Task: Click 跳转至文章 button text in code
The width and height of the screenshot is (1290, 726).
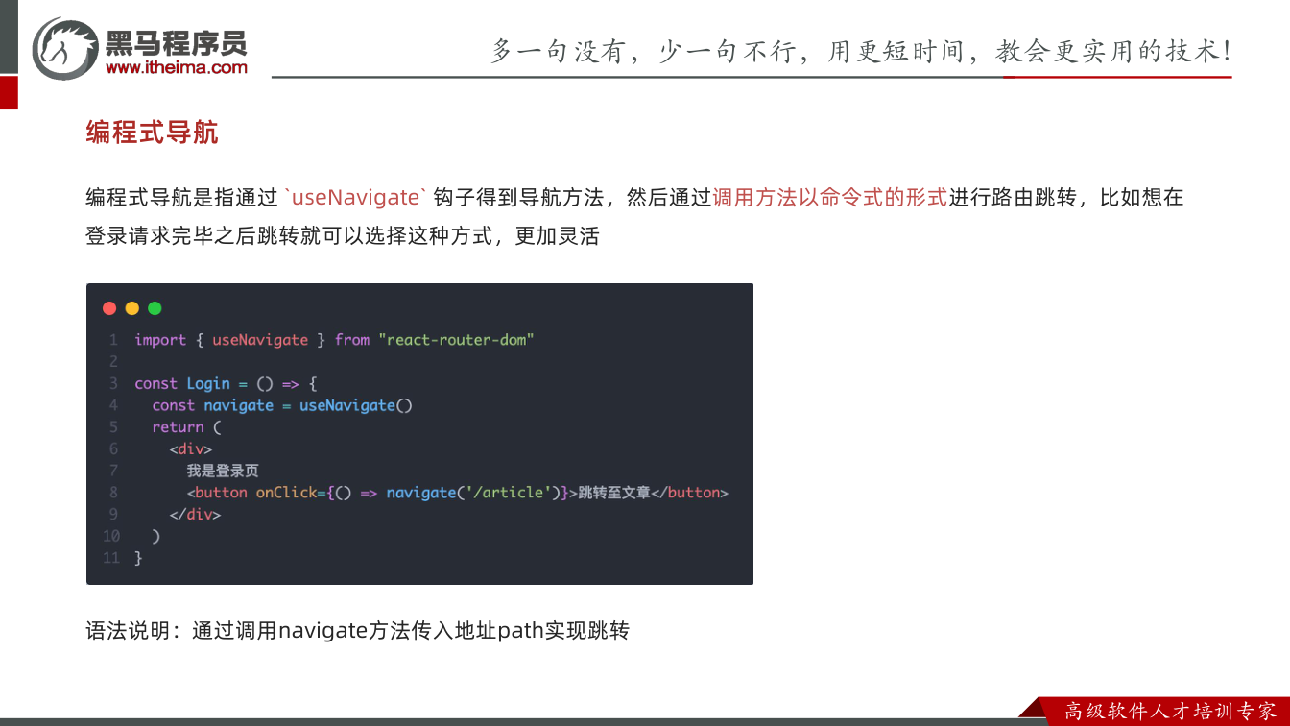Action: coord(614,493)
